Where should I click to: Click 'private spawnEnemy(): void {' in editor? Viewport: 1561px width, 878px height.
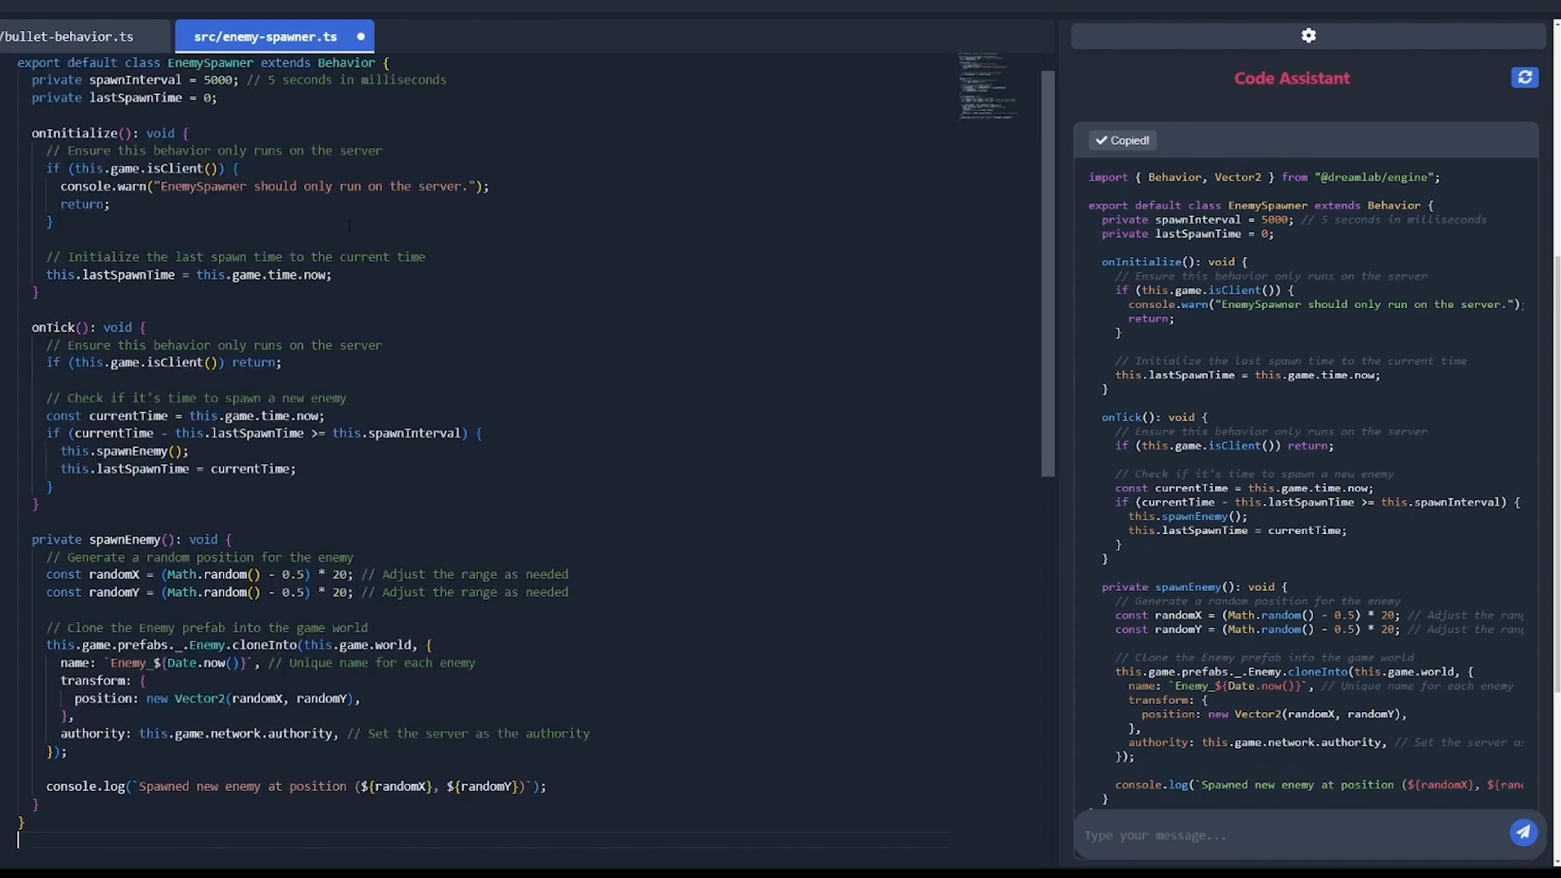point(132,540)
